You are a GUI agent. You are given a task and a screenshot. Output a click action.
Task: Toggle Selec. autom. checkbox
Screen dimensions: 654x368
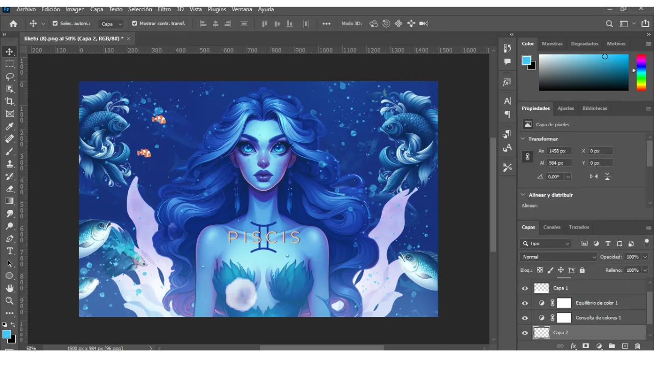click(x=55, y=24)
